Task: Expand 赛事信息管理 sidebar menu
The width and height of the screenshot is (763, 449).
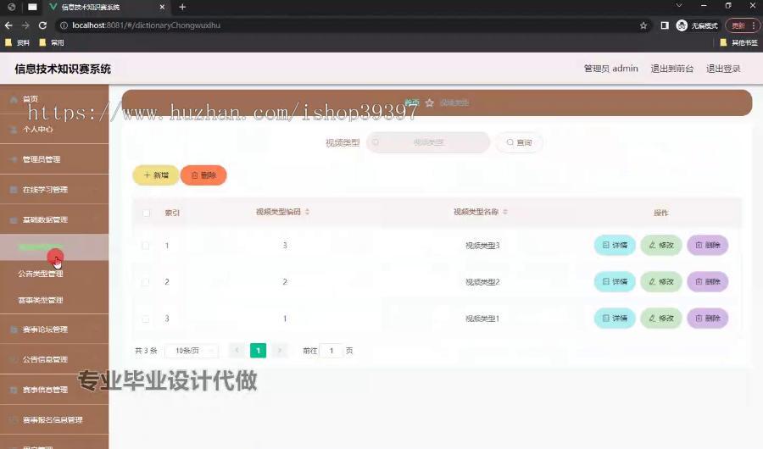Action: pyautogui.click(x=54, y=390)
